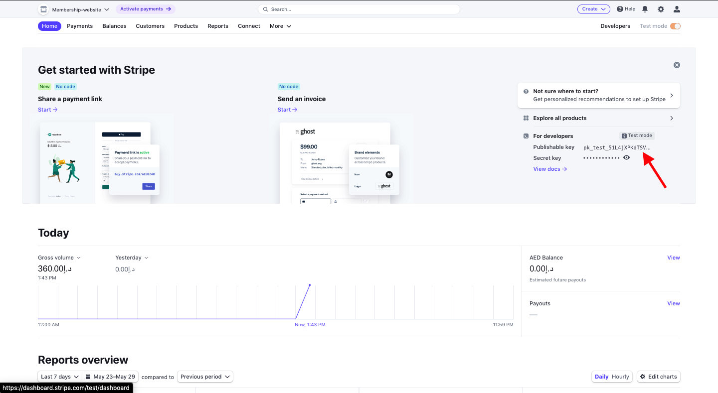
Task: Open the notifications bell icon
Action: coord(645,9)
